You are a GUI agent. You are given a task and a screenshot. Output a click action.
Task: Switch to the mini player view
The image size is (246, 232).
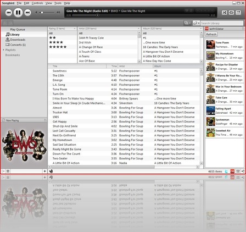238,13
